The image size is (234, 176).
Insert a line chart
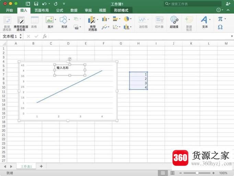[x=105, y=27]
